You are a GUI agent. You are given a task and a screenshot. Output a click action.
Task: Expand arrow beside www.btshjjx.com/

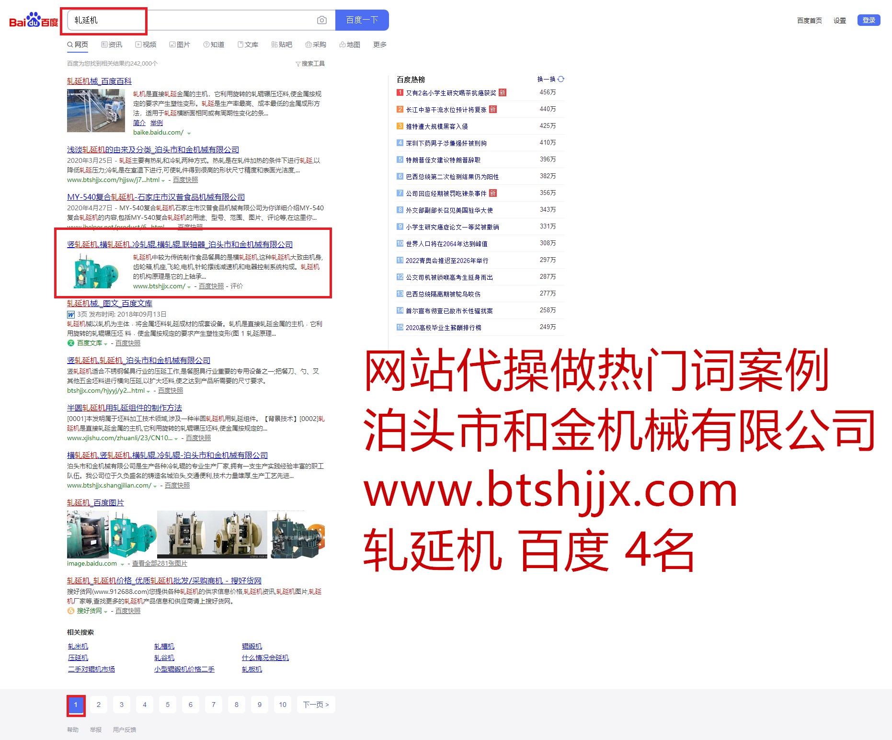click(x=189, y=287)
